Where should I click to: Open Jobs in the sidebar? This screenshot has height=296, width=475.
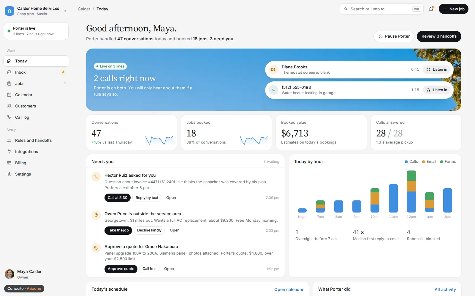36,83
